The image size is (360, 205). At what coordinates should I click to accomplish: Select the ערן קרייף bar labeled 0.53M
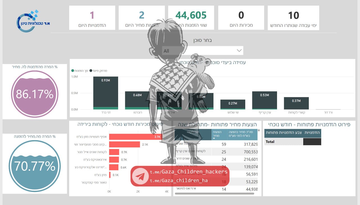264,100
